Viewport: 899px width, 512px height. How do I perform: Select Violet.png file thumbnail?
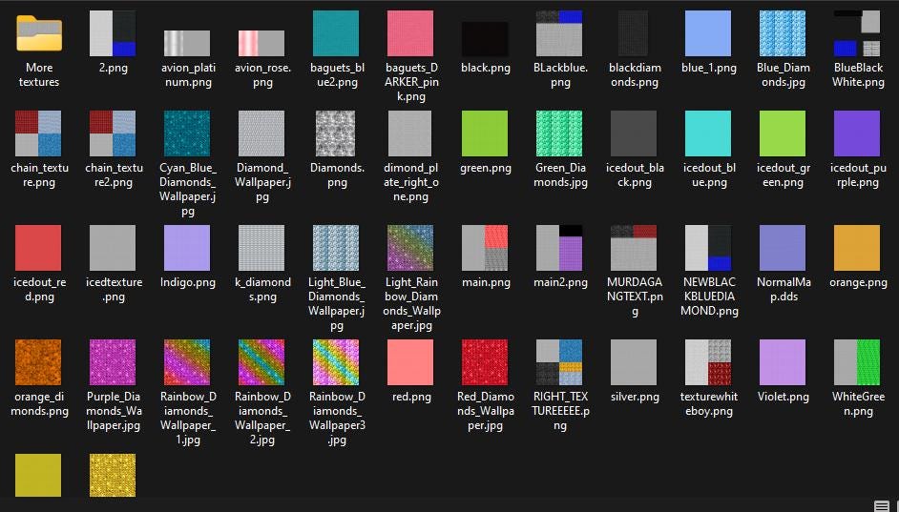(783, 362)
